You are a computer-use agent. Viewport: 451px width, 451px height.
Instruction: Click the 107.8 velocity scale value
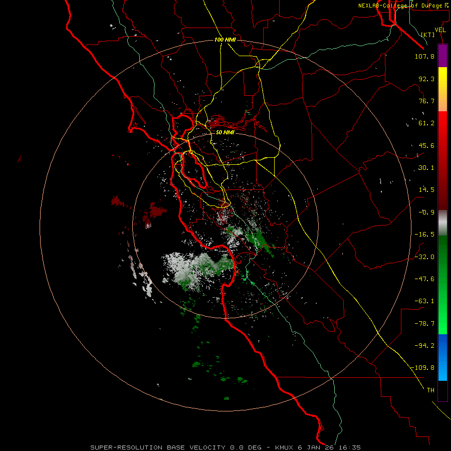click(x=424, y=56)
